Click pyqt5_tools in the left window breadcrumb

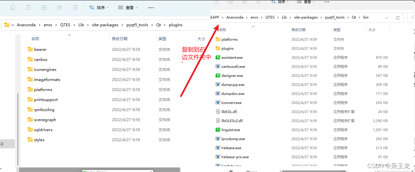click(137, 25)
